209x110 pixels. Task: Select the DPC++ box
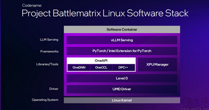tap(123, 67)
